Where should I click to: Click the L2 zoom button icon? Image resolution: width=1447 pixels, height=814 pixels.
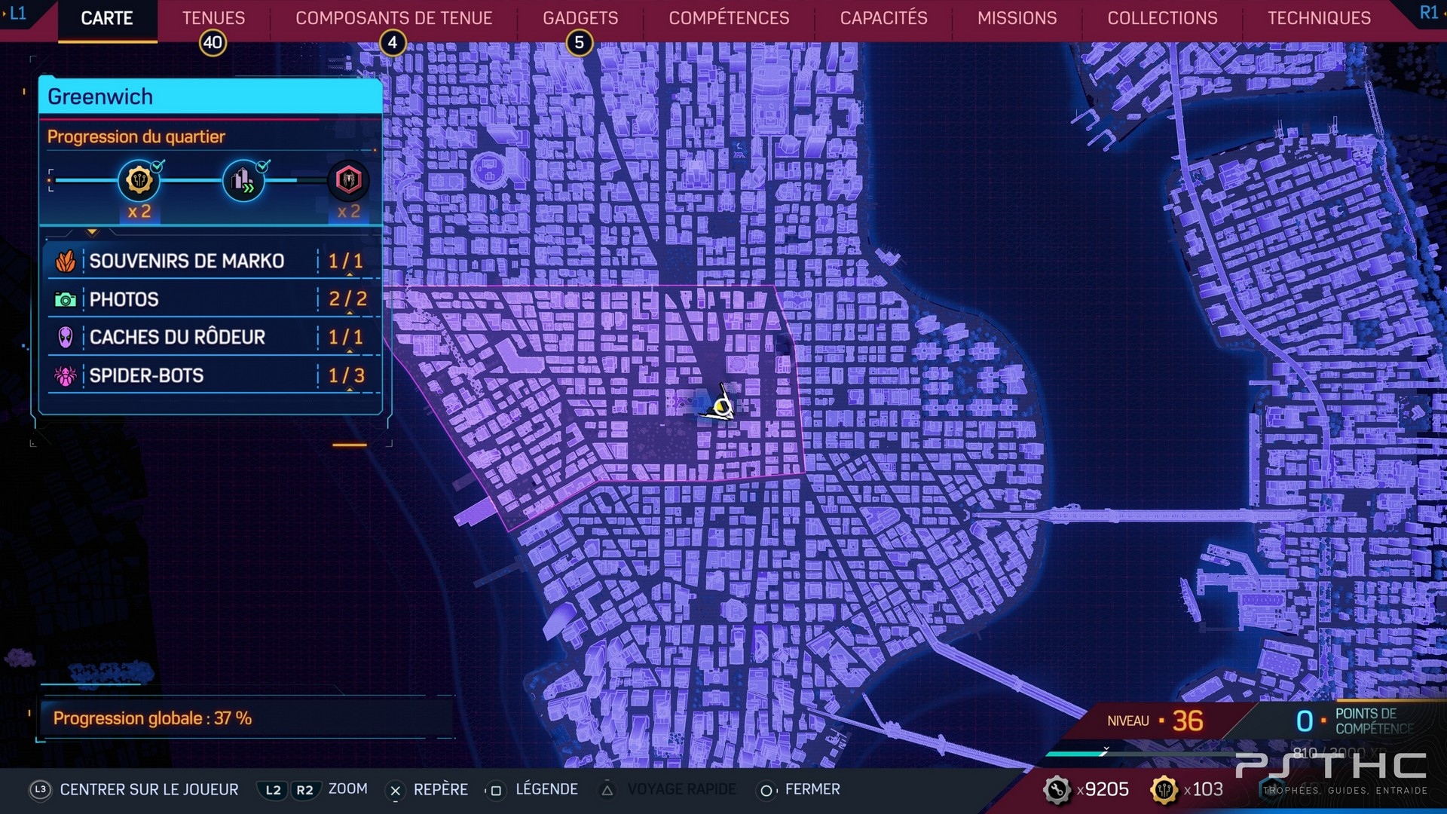click(273, 790)
